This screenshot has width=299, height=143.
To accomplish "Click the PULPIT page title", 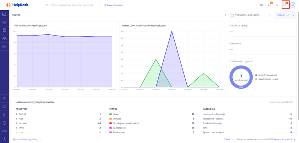I will [x=16, y=15].
